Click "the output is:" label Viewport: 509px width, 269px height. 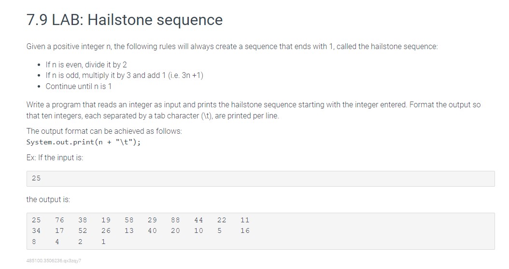48,200
